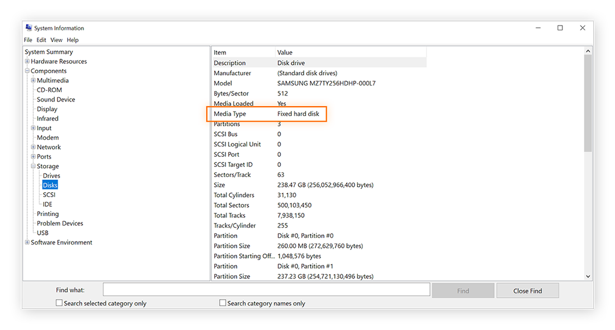Collapse the Storage category
Viewport: 615px width, 330px height.
pyautogui.click(x=34, y=166)
